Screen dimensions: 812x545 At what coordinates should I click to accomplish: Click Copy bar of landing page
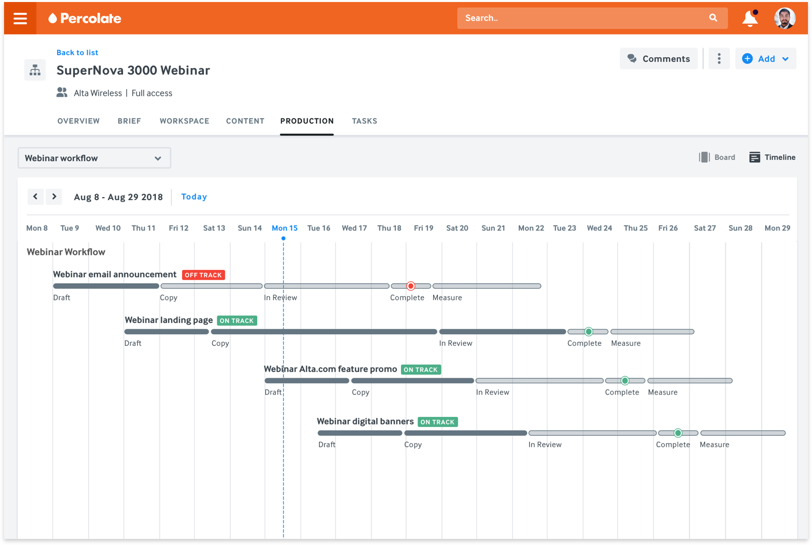pyautogui.click(x=324, y=332)
